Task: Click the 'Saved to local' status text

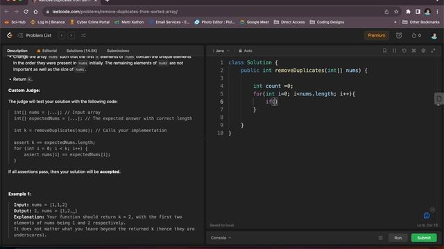Action: point(222,225)
